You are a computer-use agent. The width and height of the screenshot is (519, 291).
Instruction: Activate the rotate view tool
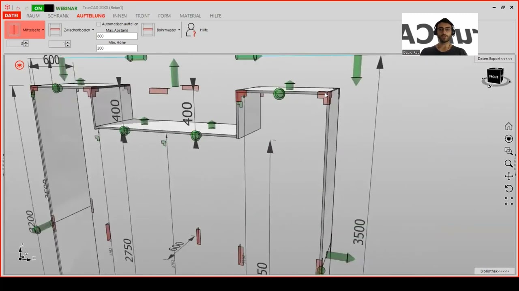508,188
